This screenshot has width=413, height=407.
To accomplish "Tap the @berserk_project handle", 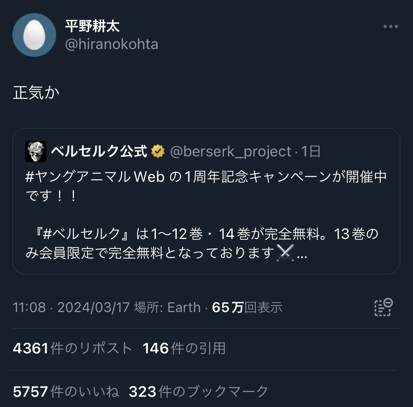I will tap(230, 151).
